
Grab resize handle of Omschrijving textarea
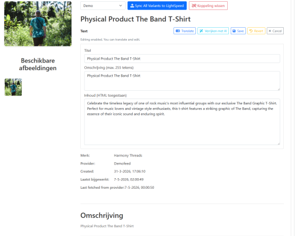pos(278,89)
